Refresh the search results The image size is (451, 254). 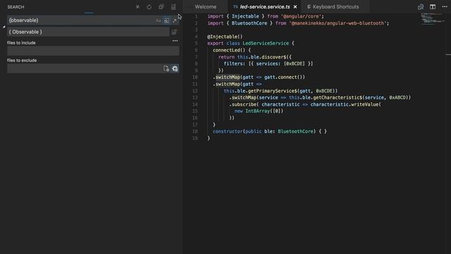tap(149, 7)
